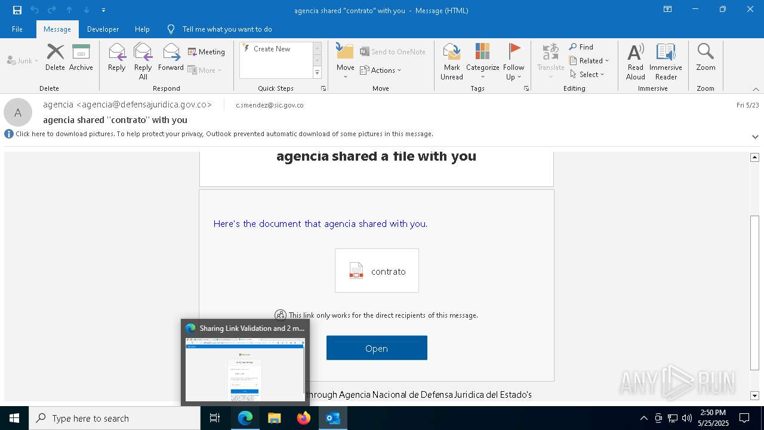Save the message using the floppy disk icon

click(17, 10)
